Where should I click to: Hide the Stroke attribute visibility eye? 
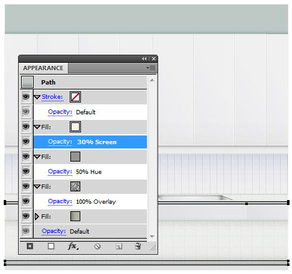point(26,97)
